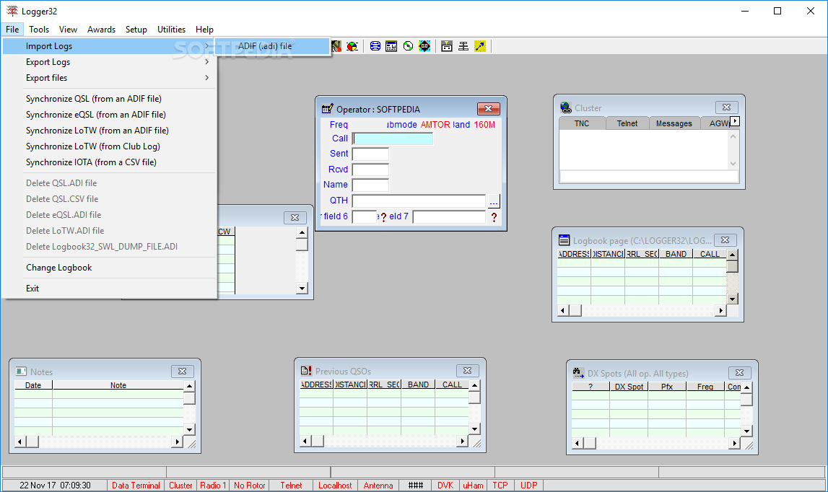
Task: Click DX Spot column header in DX Spots
Action: coord(628,387)
